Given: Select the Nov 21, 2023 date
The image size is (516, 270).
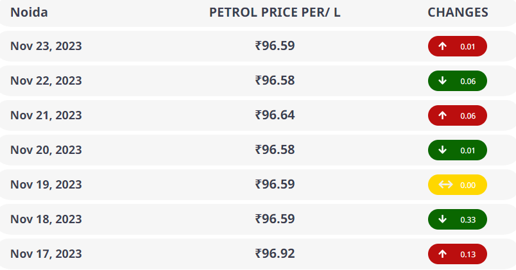Looking at the screenshot, I should coord(46,115).
